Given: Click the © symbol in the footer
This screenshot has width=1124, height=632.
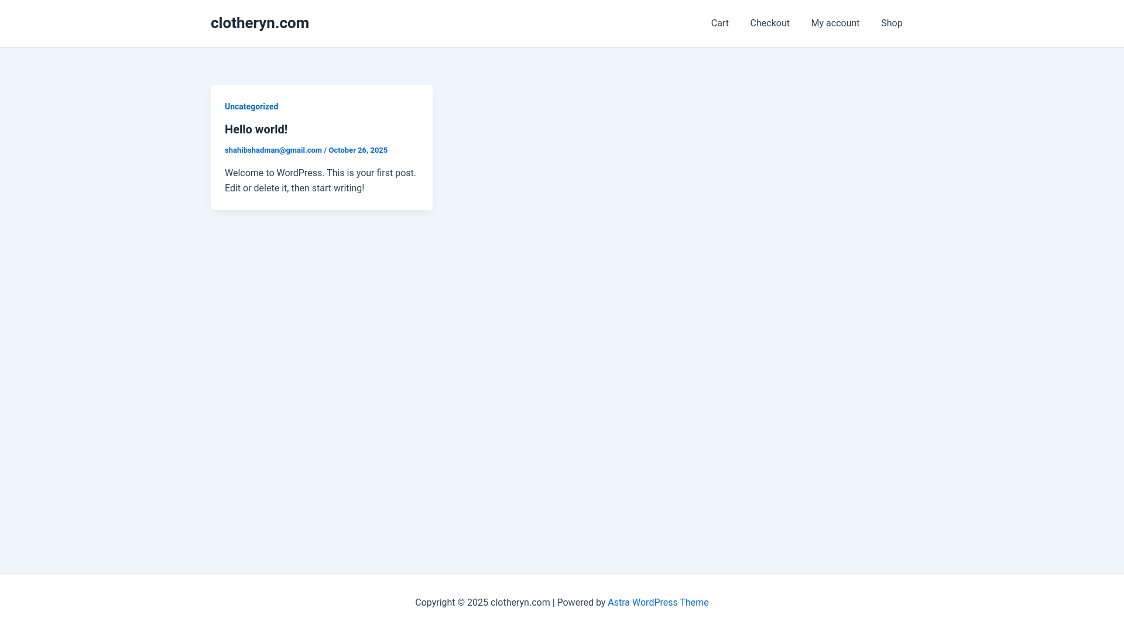Looking at the screenshot, I should click(x=461, y=603).
